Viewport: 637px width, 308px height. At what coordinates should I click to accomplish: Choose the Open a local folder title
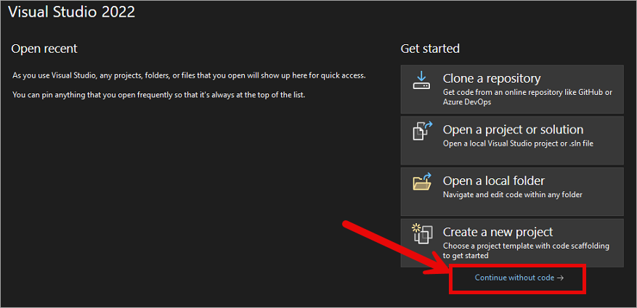coord(494,180)
